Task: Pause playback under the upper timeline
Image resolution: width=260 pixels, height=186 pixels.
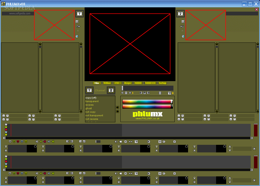Action: click(x=125, y=142)
